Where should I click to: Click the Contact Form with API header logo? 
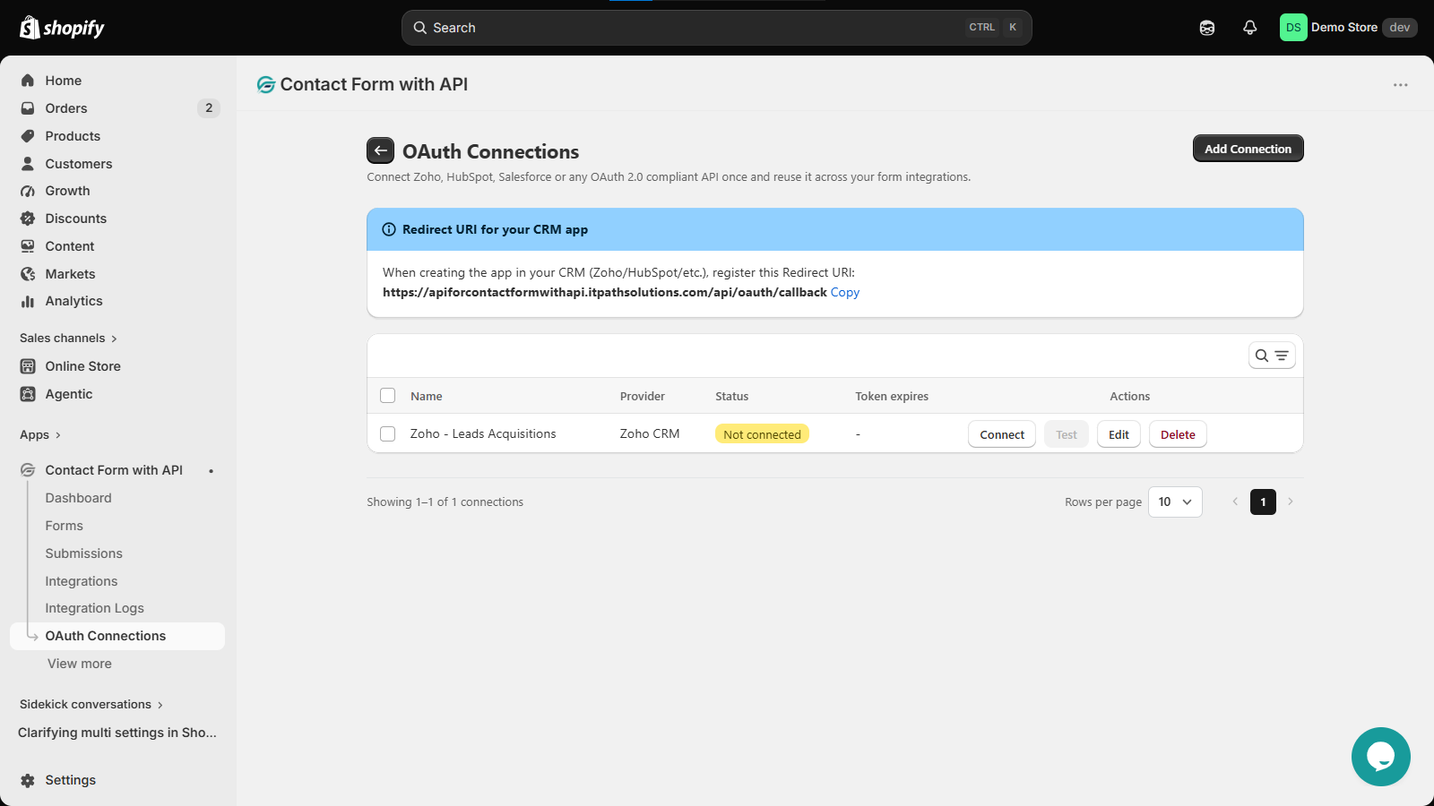(x=266, y=84)
